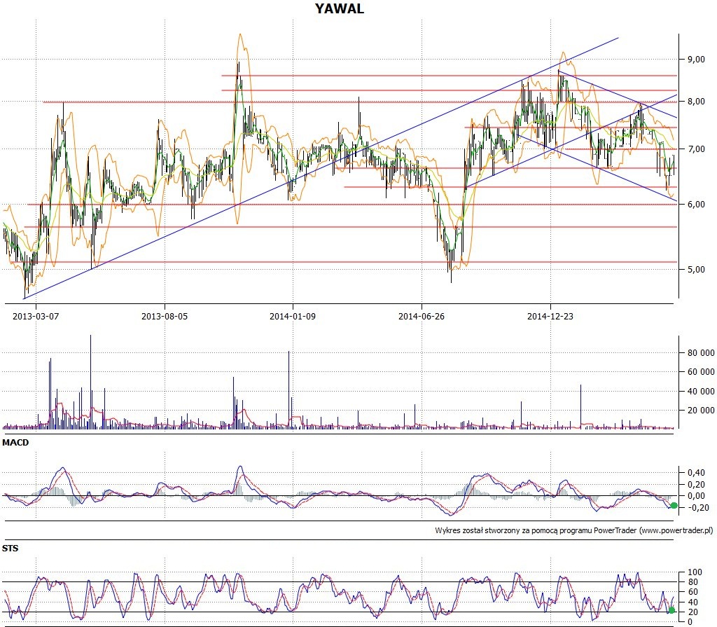Click the 40 000 volume axis label
717x627 pixels.
click(700, 392)
